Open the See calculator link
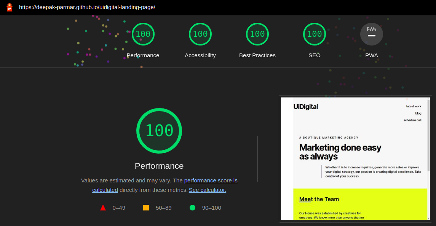Viewport: 436px width, 226px height. [x=207, y=190]
